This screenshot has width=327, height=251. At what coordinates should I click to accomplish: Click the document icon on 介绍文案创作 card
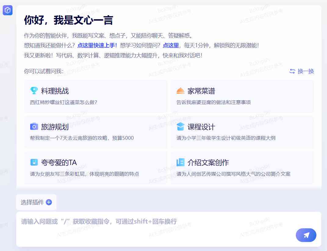click(180, 162)
